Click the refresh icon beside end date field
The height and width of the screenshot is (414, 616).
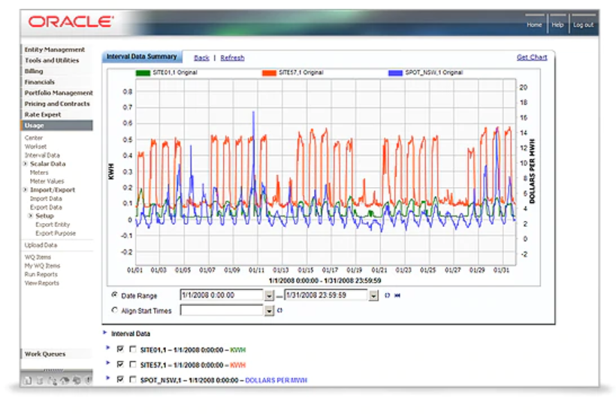point(387,295)
